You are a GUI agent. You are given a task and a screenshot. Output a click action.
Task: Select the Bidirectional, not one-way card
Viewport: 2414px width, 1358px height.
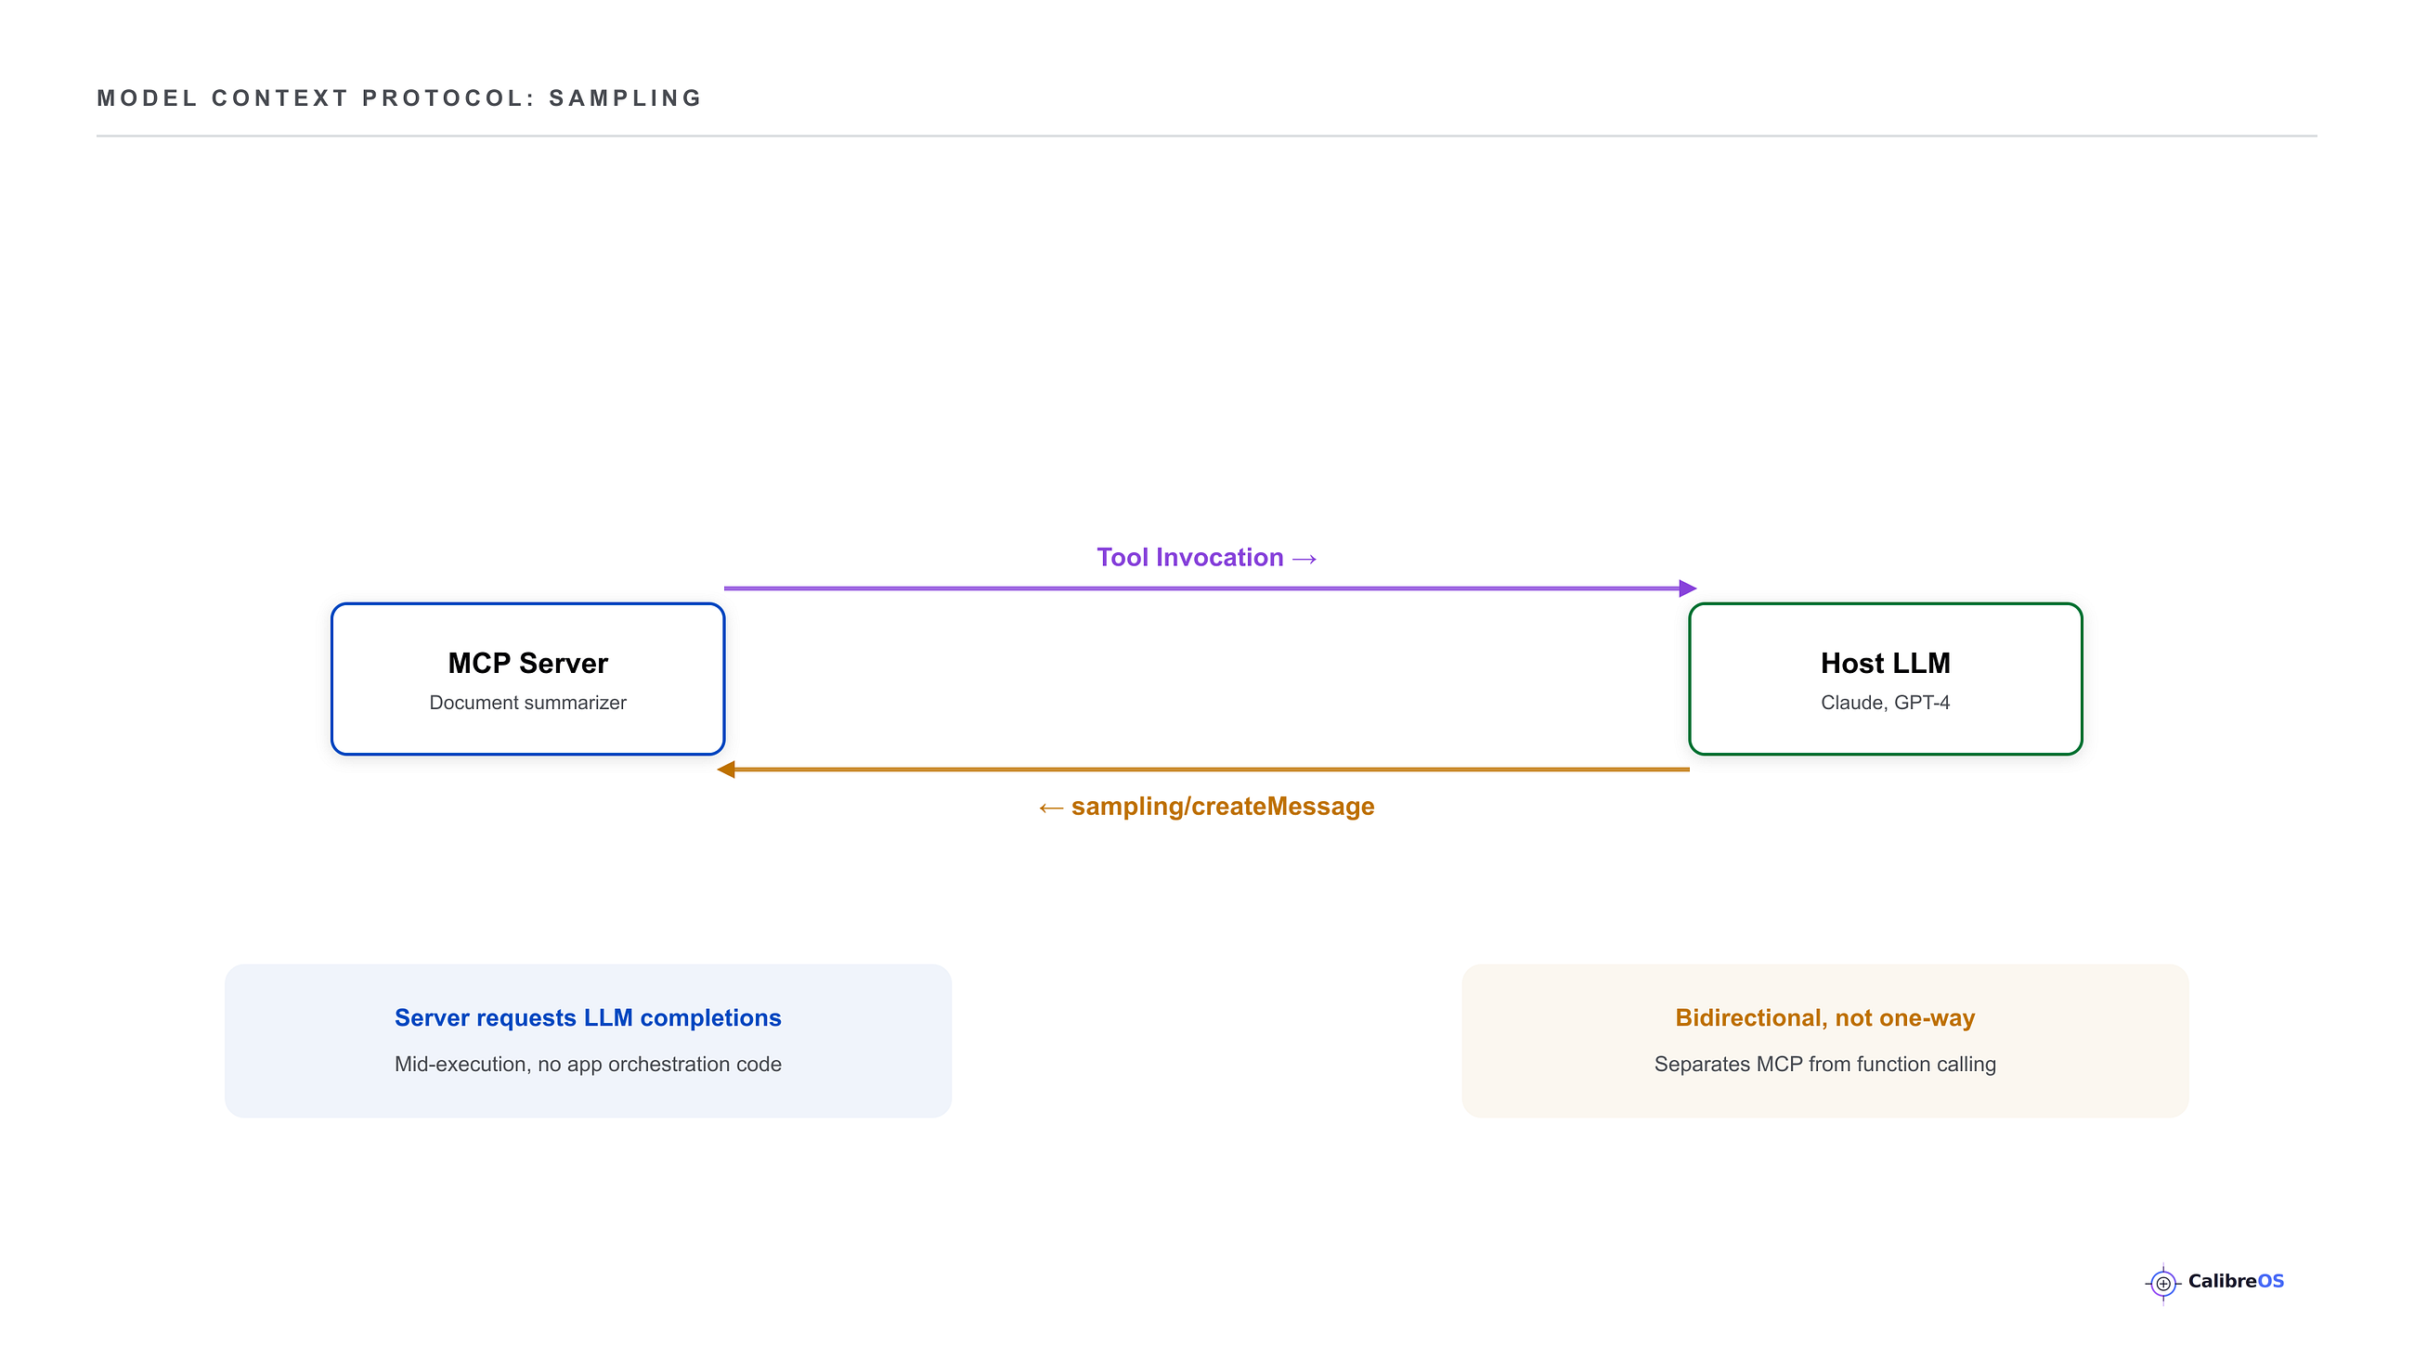[1825, 1041]
